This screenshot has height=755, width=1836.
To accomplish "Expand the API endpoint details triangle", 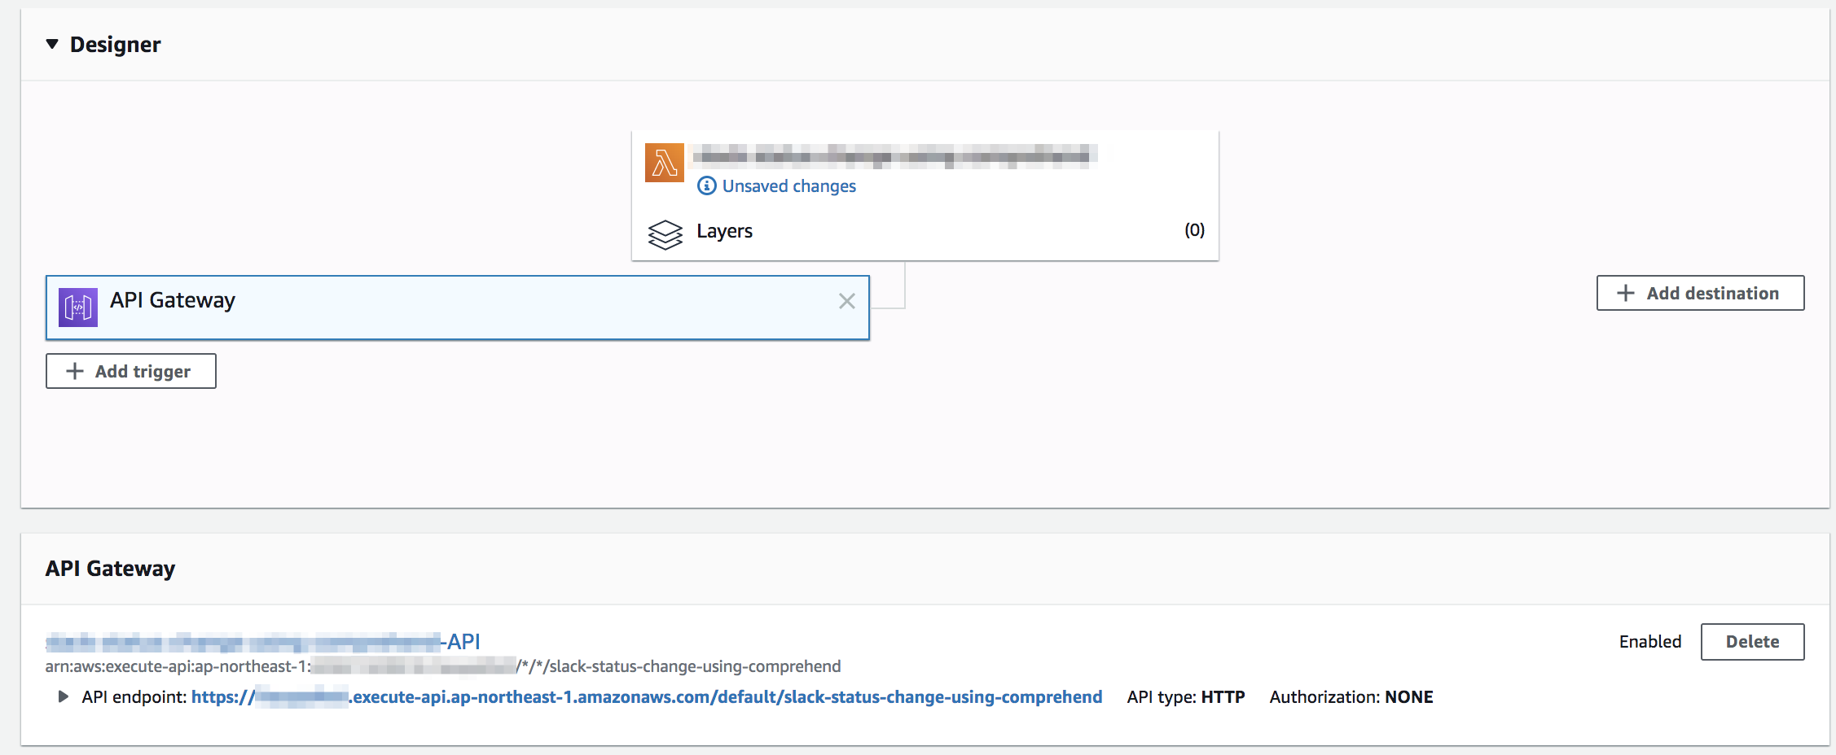I will [x=63, y=696].
